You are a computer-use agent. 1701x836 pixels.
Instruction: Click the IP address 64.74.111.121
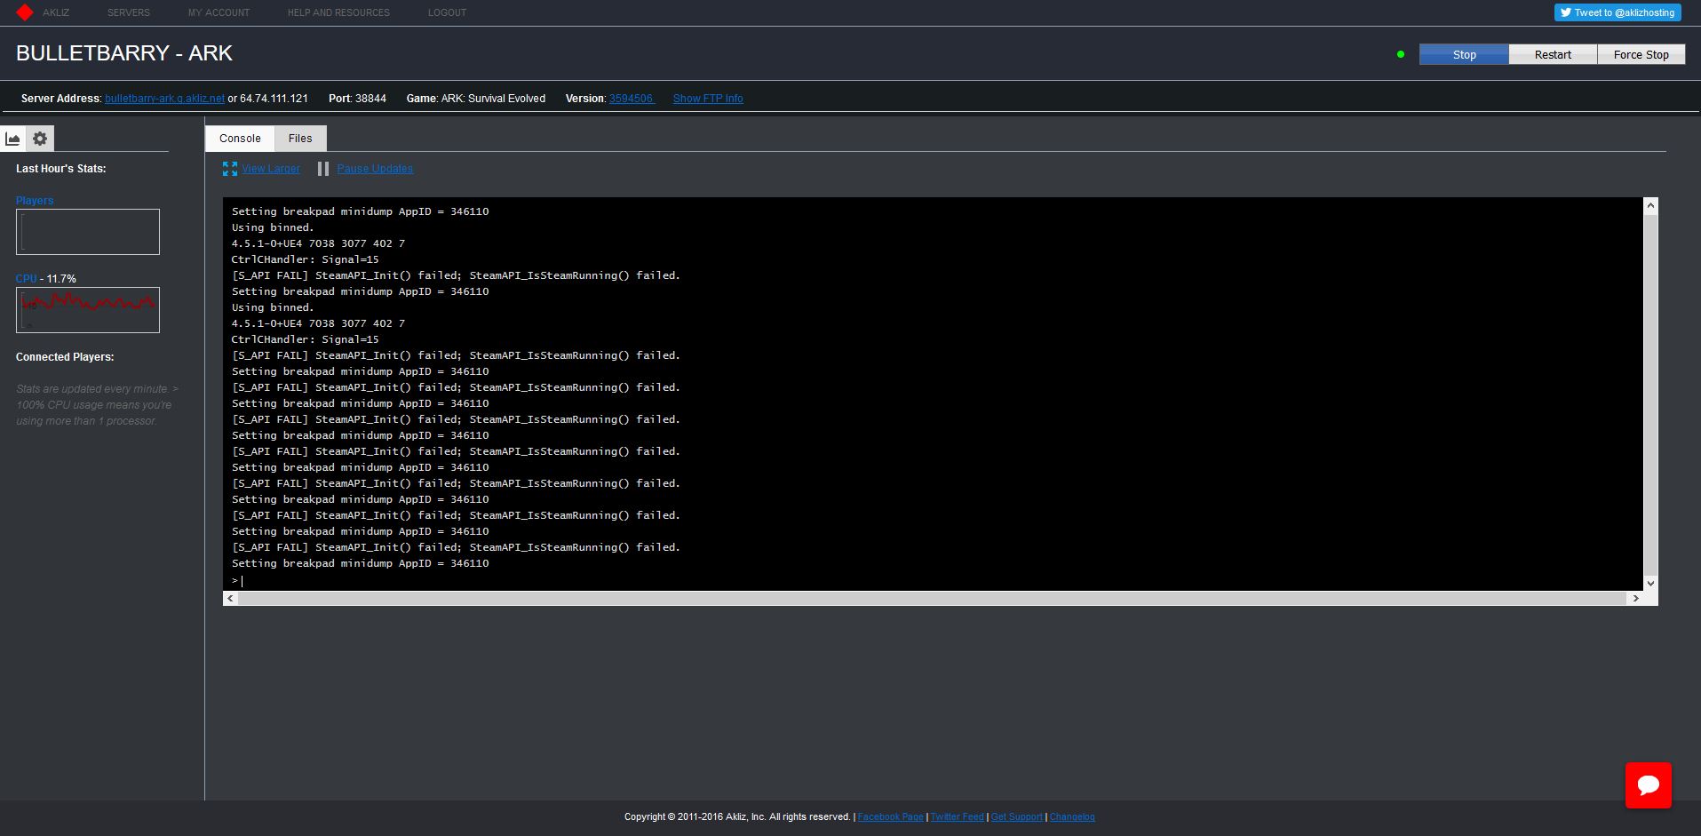coord(274,99)
